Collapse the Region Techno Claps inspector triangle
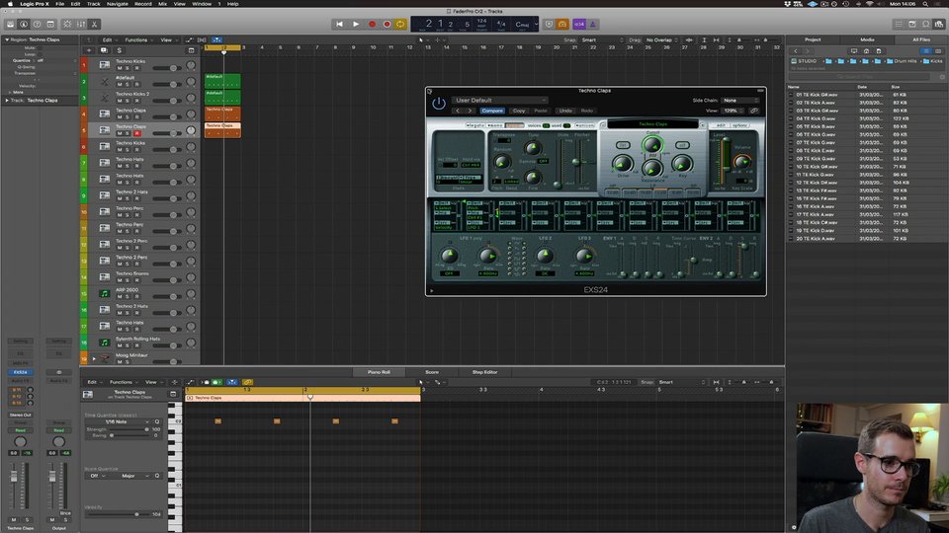 tap(7, 39)
